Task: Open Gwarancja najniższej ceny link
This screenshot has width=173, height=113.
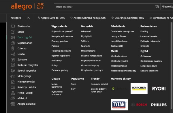Action: (x=128, y=18)
